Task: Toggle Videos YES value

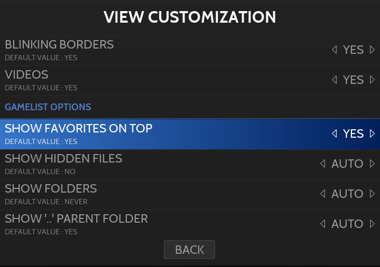Action: [353, 80]
